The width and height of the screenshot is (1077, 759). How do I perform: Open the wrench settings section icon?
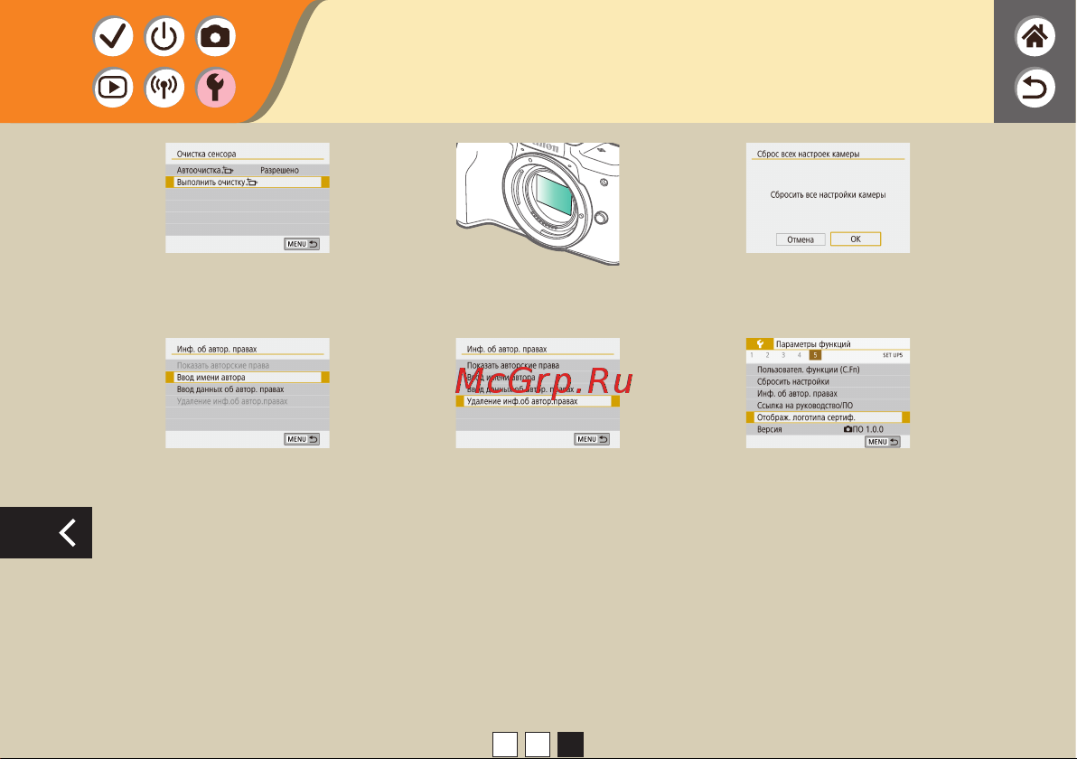pos(216,88)
